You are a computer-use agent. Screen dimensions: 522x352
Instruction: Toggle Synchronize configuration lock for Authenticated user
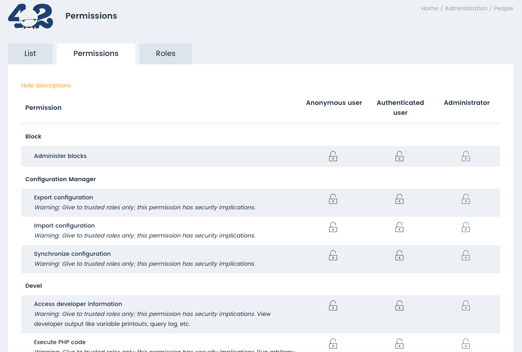[x=400, y=255]
